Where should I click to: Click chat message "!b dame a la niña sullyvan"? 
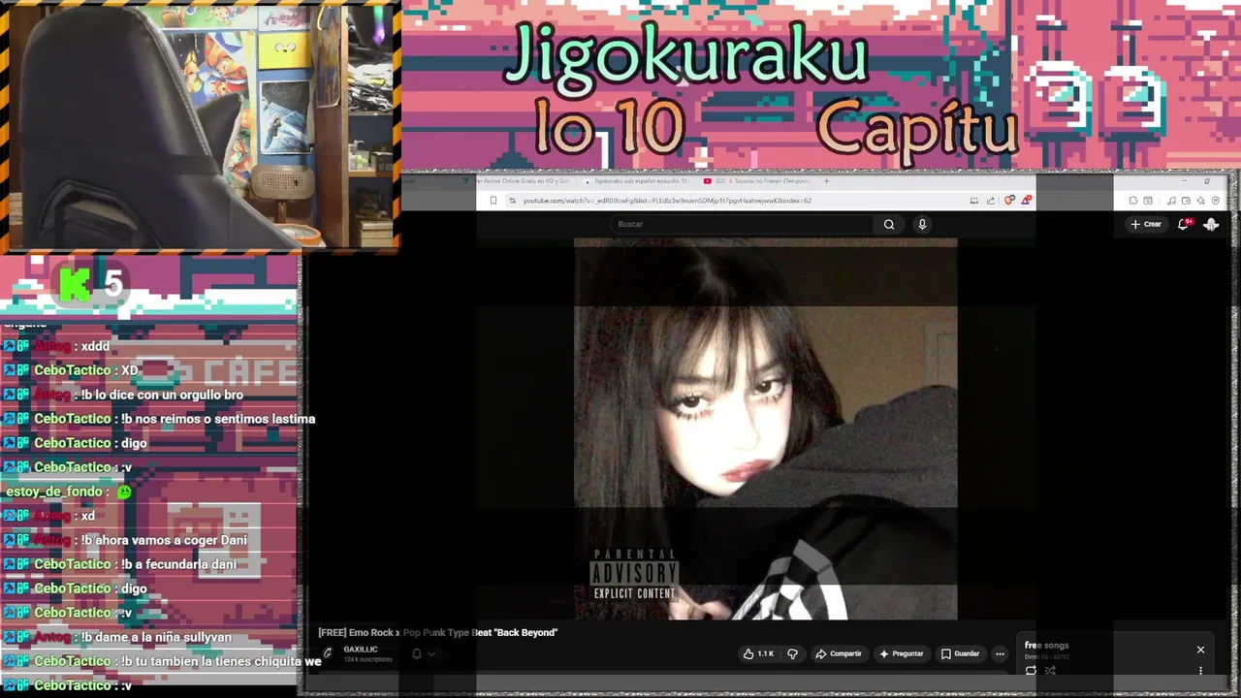click(156, 637)
